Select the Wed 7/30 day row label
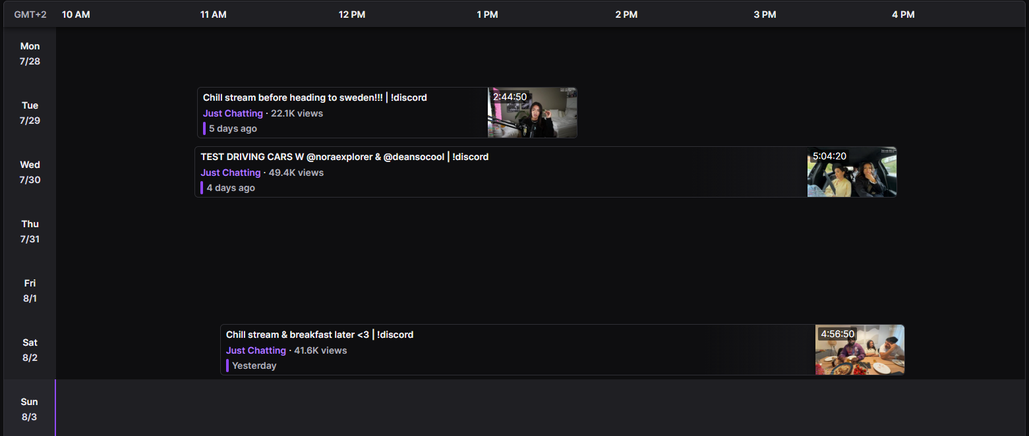This screenshot has width=1029, height=436. click(x=30, y=172)
